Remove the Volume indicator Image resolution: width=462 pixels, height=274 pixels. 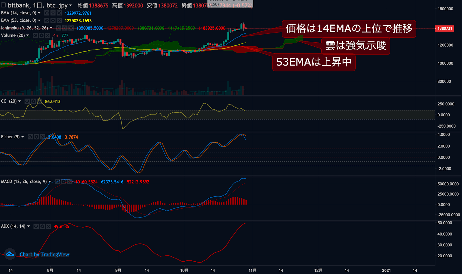[x=48, y=35]
